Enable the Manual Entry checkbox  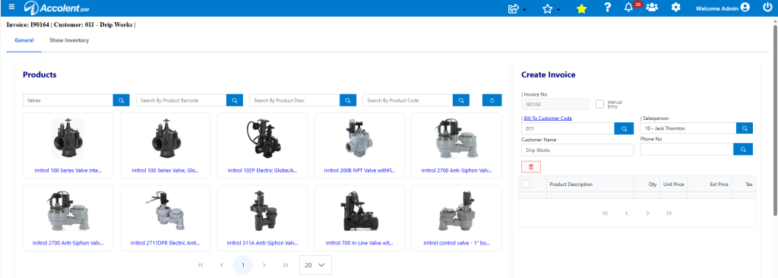(600, 104)
